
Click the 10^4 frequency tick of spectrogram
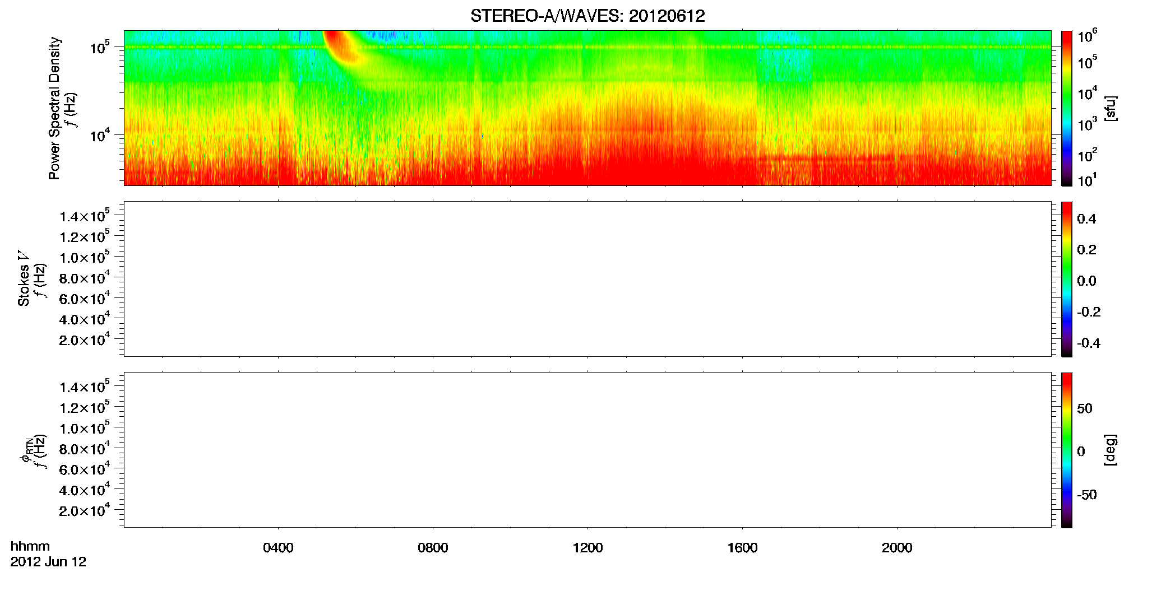[100, 134]
